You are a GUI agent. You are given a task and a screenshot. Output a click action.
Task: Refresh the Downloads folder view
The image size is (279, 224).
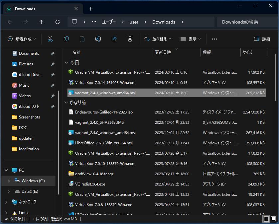57,22
